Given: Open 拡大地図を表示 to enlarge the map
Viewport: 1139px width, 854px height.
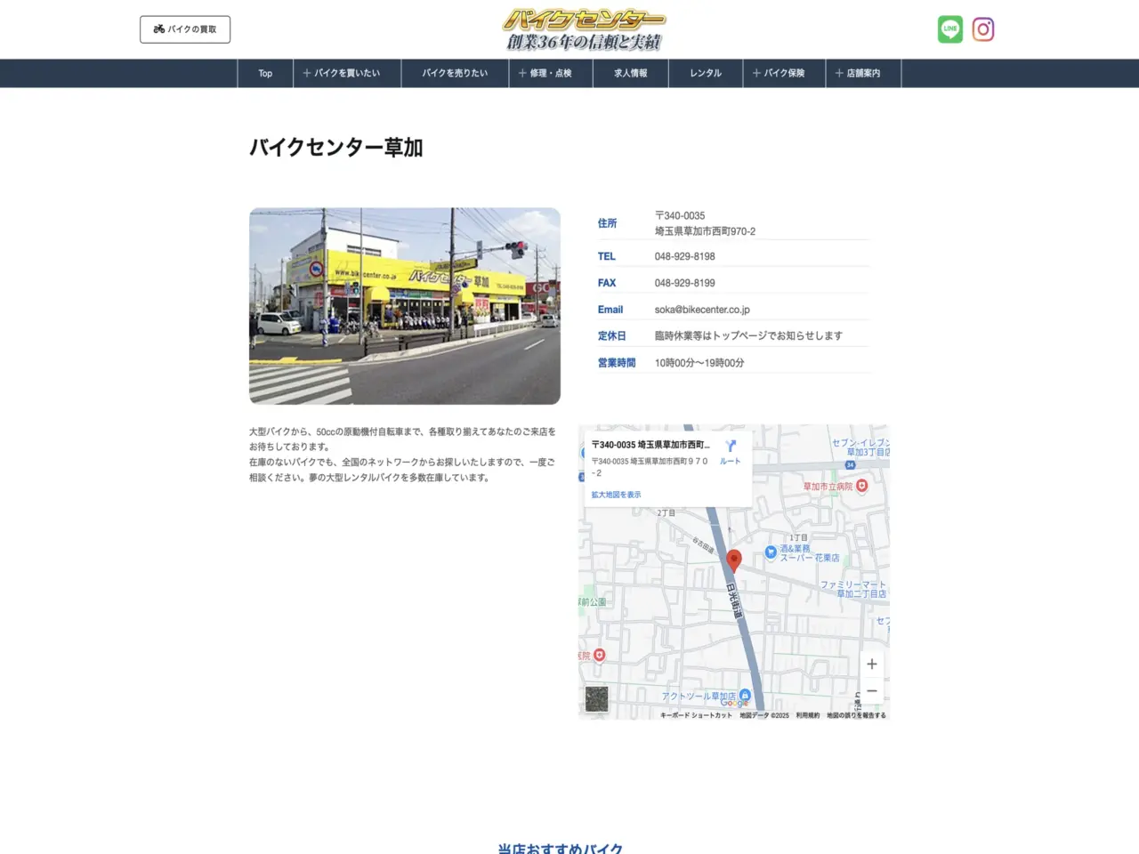Looking at the screenshot, I should [616, 493].
